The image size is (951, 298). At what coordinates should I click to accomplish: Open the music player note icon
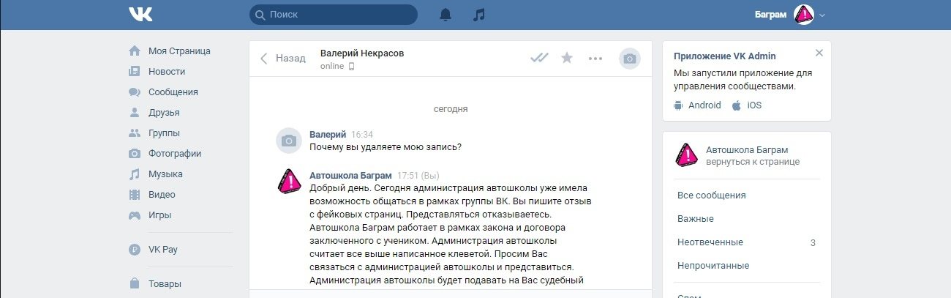pos(479,15)
